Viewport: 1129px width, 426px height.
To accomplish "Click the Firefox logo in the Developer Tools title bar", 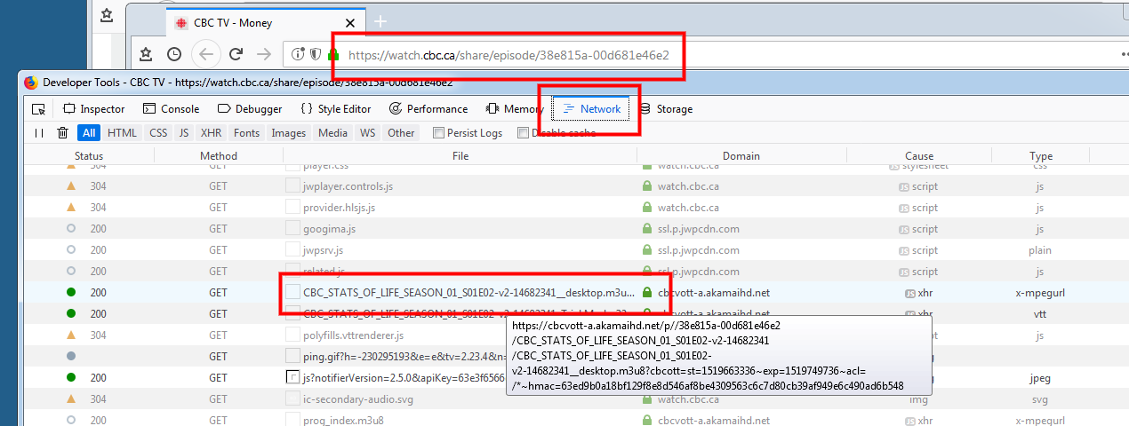I will coord(31,83).
